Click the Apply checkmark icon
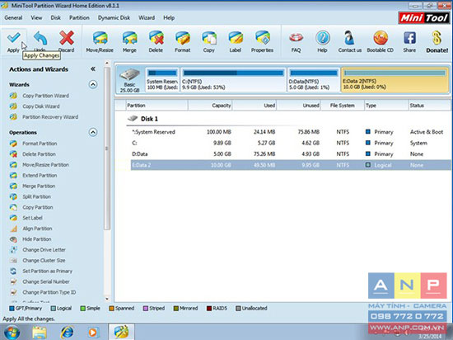The height and width of the screenshot is (340, 453). (13, 37)
